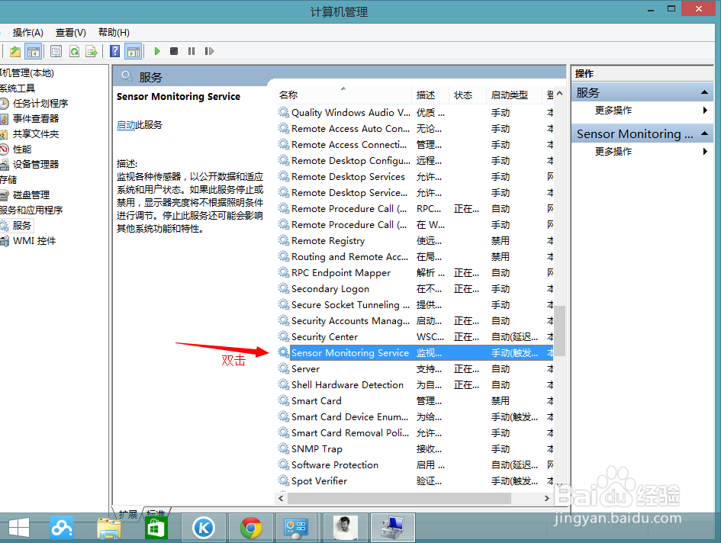Open Help using the question mark icon
The width and height of the screenshot is (721, 543).
tap(115, 51)
